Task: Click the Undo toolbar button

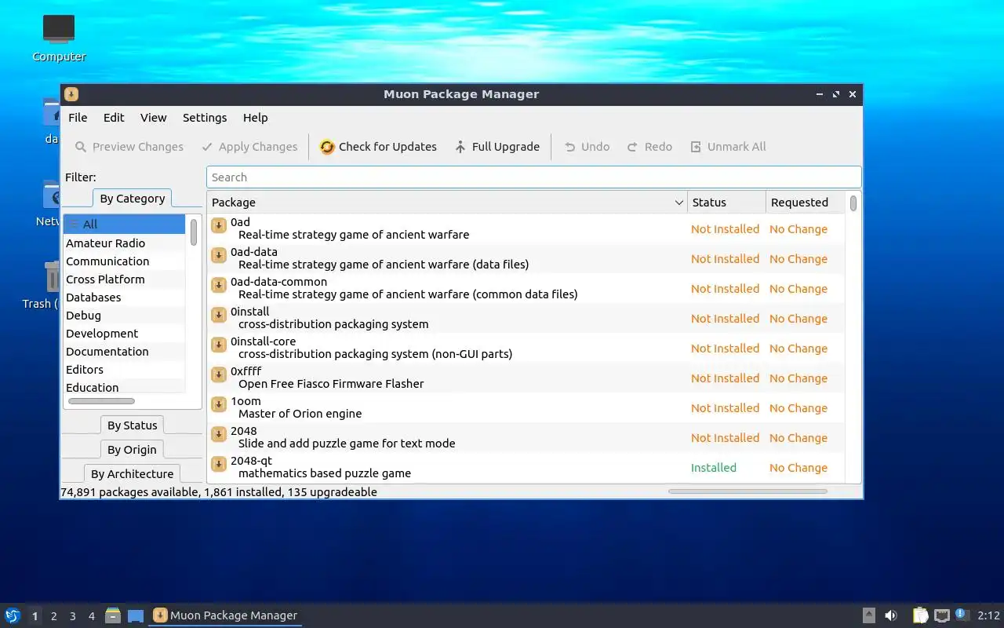Action: 587,147
